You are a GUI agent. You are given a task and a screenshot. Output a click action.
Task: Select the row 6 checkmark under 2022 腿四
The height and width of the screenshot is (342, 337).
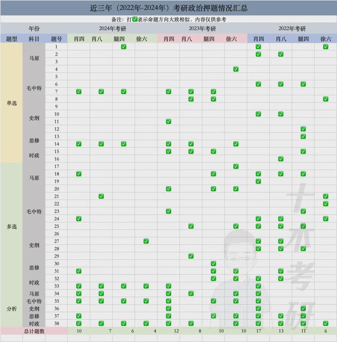303,84
